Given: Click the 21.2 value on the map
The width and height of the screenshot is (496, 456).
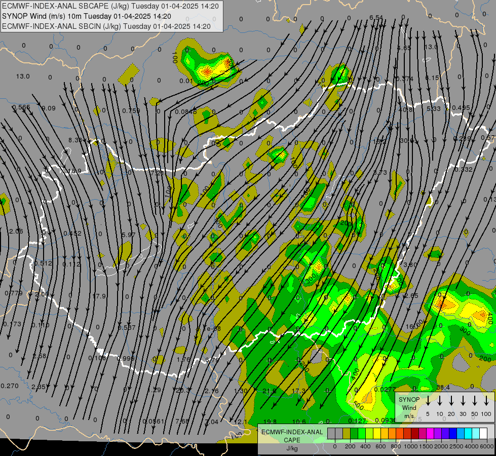Looking at the screenshot, I should (x=270, y=391).
